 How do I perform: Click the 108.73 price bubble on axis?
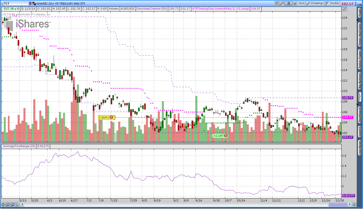pyautogui.click(x=348, y=97)
